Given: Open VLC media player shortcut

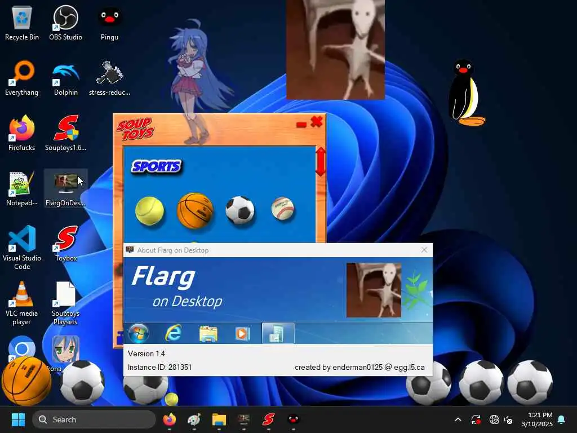Looking at the screenshot, I should coord(22,303).
